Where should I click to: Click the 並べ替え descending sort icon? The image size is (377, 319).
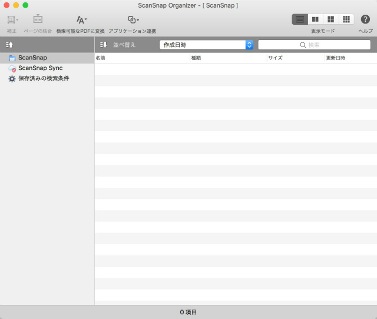click(x=104, y=45)
